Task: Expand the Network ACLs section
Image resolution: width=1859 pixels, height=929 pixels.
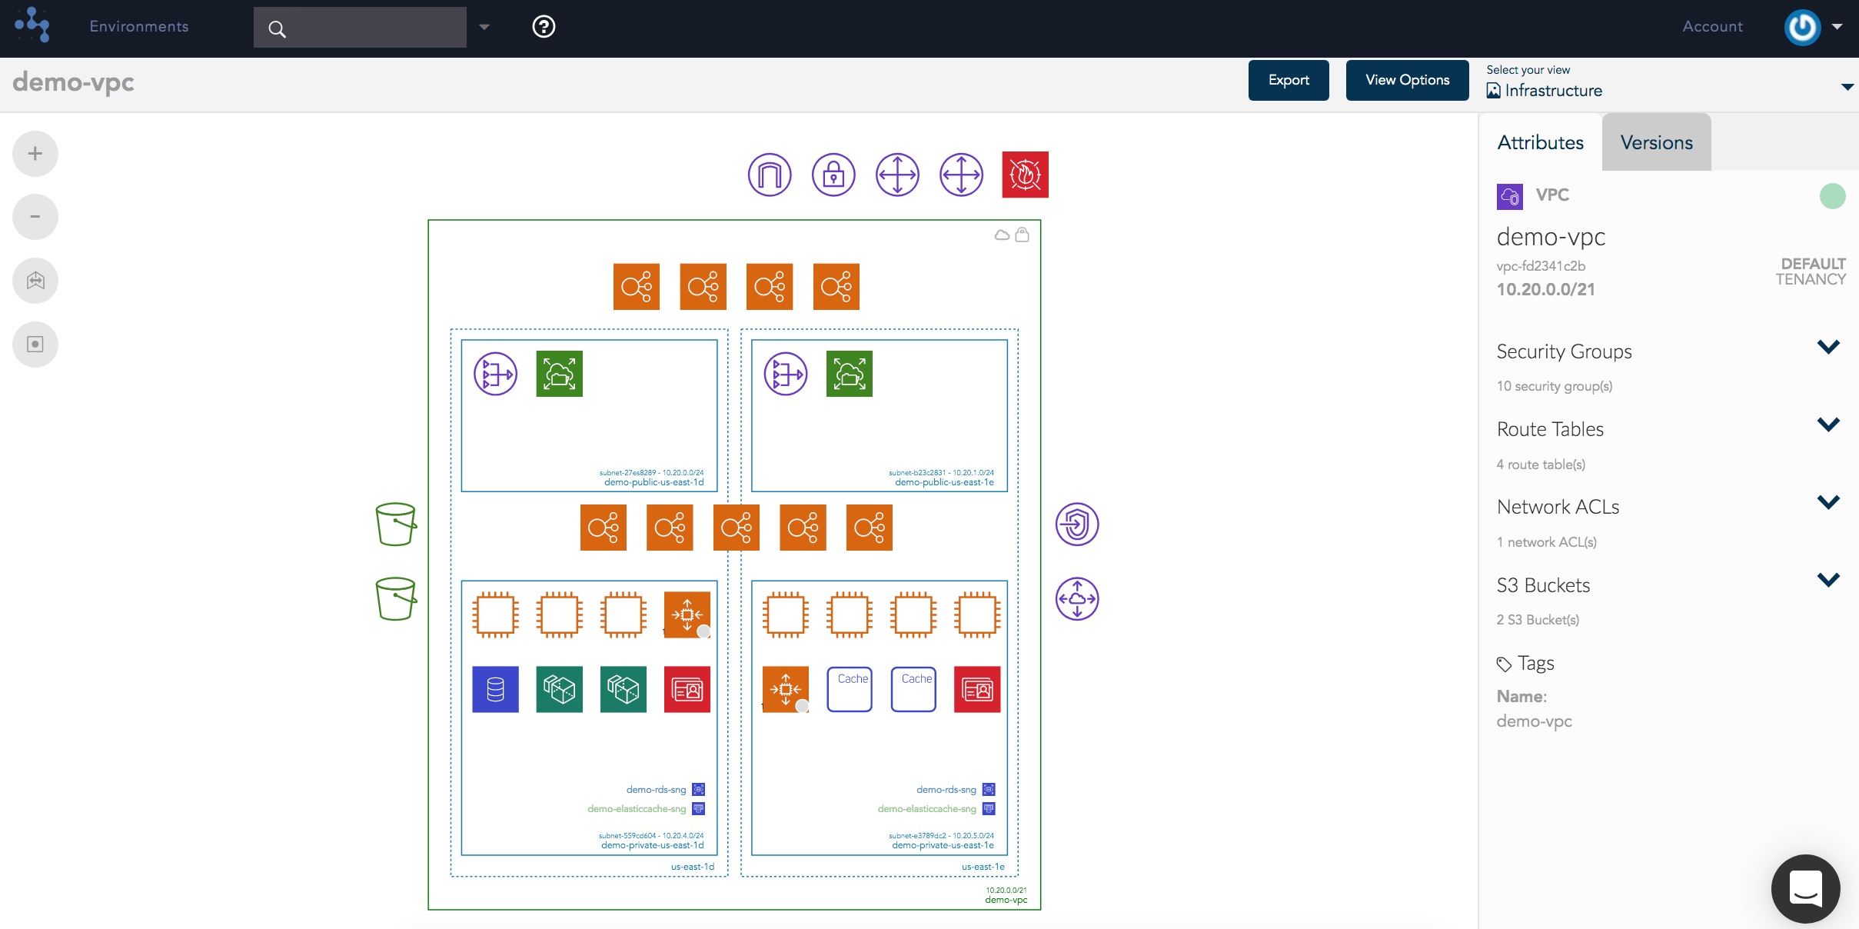Action: point(1828,502)
